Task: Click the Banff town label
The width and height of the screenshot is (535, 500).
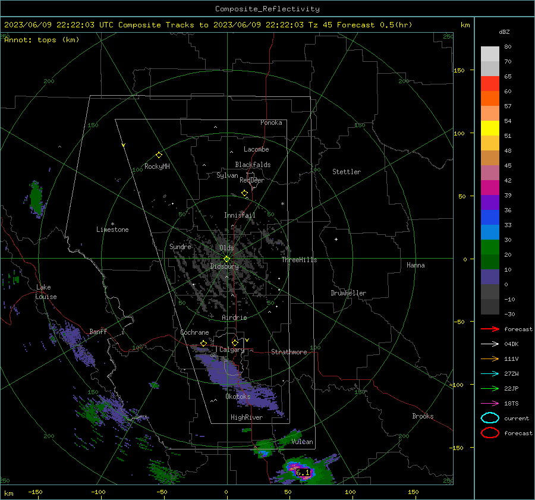Action: [x=98, y=332]
